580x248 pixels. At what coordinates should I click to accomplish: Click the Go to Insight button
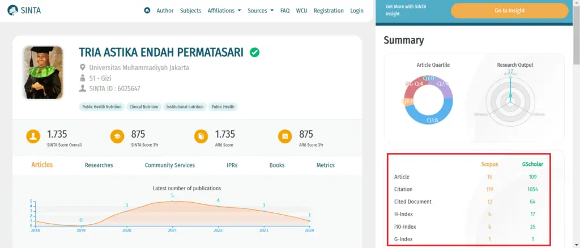point(509,11)
